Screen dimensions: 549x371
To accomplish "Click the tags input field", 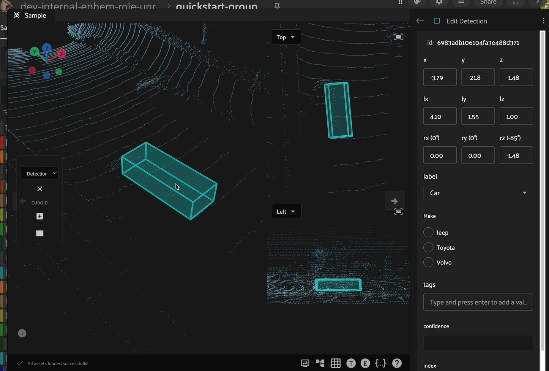I will (478, 302).
